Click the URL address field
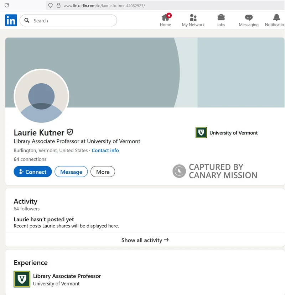The height and width of the screenshot is (295, 285). click(165, 5)
